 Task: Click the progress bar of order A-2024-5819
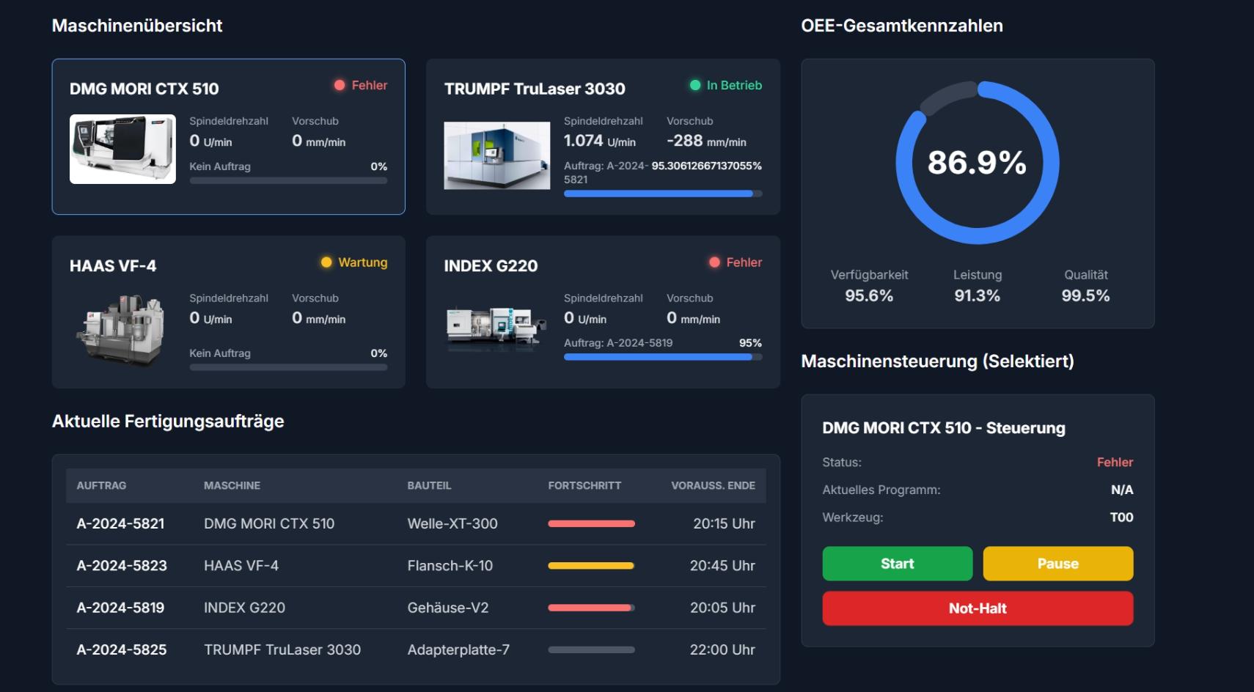point(590,607)
